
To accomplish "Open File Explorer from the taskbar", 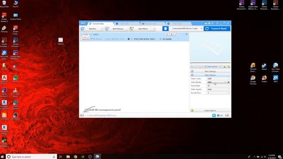I will tap(68, 157).
